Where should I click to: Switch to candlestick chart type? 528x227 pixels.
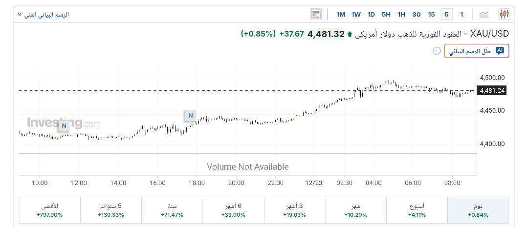504,14
